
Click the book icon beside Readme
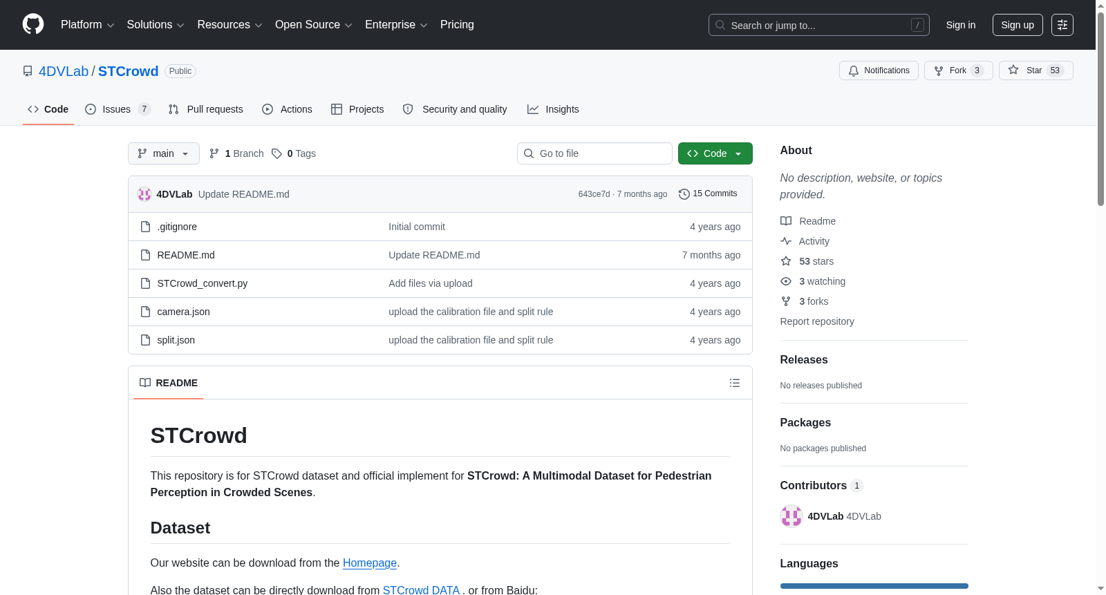(x=786, y=221)
